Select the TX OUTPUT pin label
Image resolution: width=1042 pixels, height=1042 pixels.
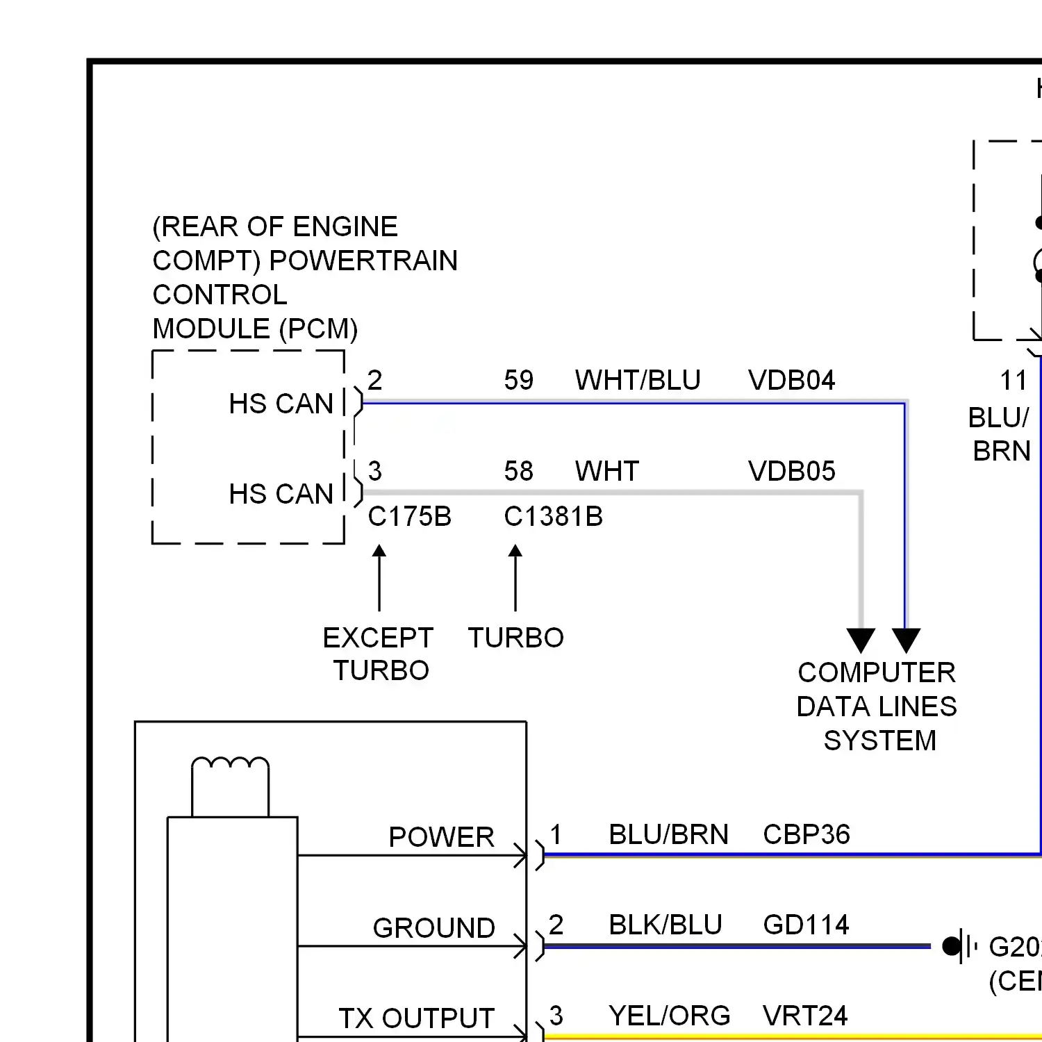coord(417,1018)
